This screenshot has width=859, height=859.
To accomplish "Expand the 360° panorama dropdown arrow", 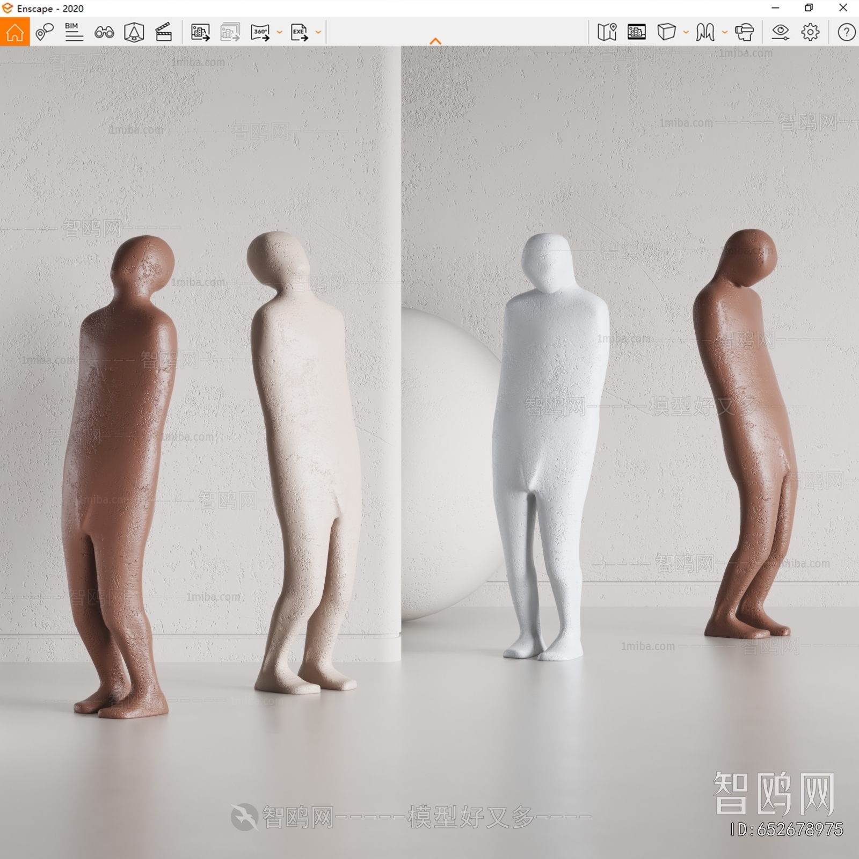I will click(279, 32).
